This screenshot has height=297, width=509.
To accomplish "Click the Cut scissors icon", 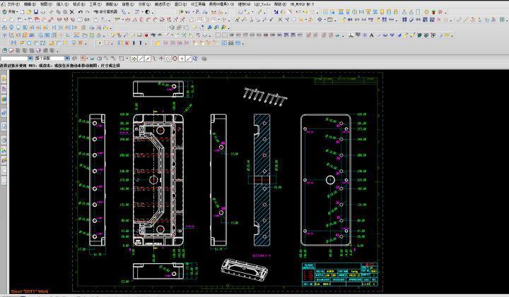I will pos(52,12).
